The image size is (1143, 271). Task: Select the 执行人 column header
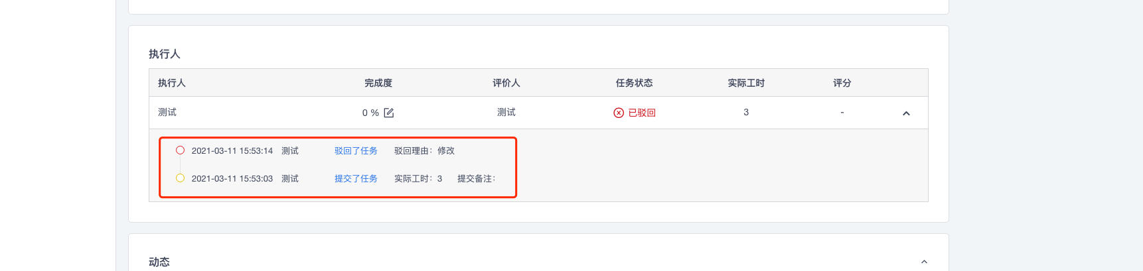pyautogui.click(x=172, y=83)
